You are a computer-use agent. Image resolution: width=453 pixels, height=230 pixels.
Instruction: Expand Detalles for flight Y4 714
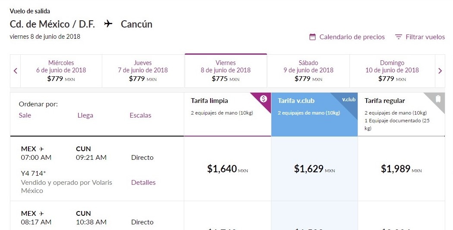pyautogui.click(x=143, y=183)
